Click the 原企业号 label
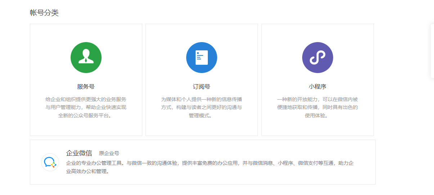This screenshot has width=434, height=195. pyautogui.click(x=109, y=153)
